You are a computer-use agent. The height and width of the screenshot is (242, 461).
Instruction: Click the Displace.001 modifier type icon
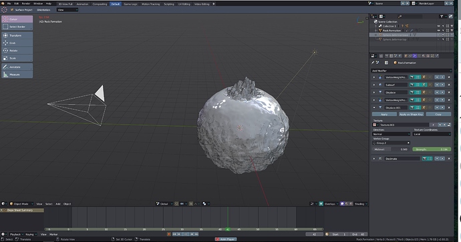click(380, 107)
